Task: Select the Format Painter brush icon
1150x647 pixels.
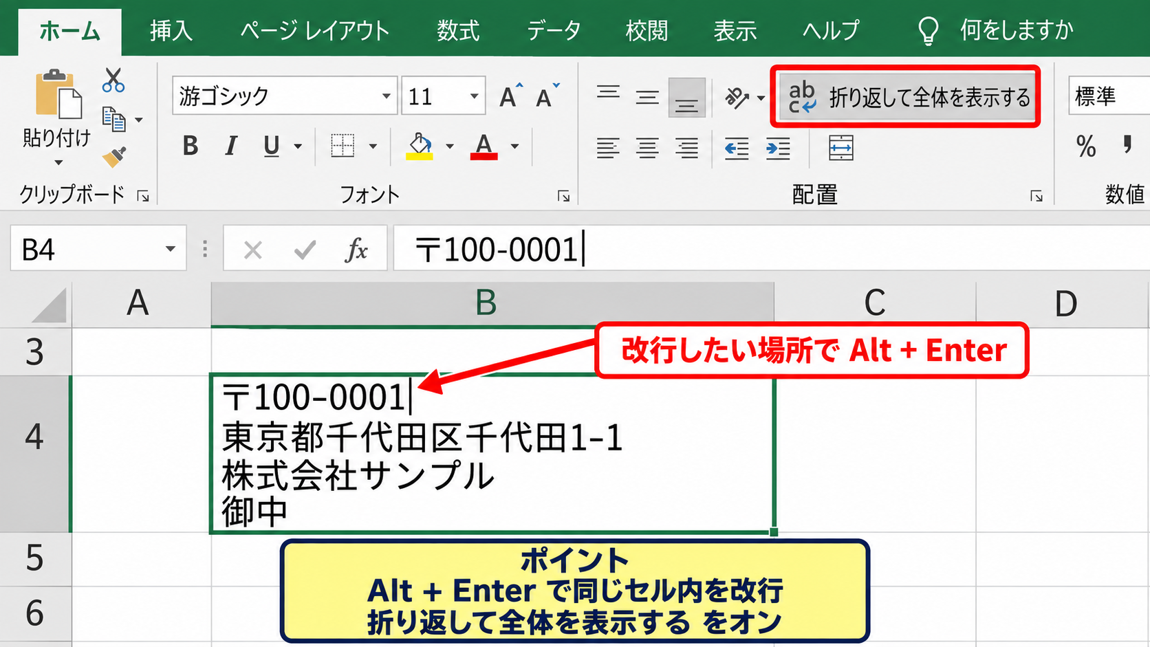Action: (114, 157)
